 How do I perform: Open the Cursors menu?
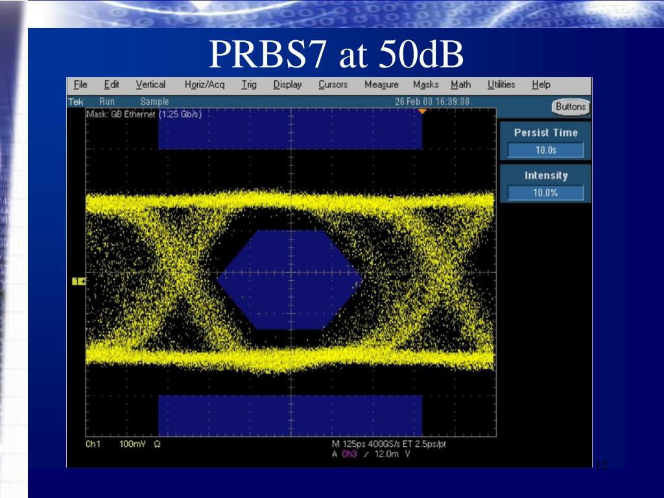pos(333,84)
